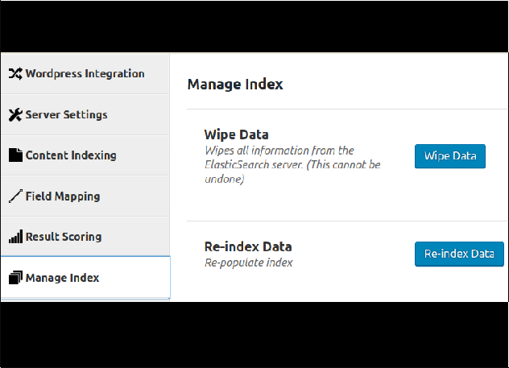Click the blue Wipe Data button
This screenshot has height=368, width=509.
coord(450,156)
